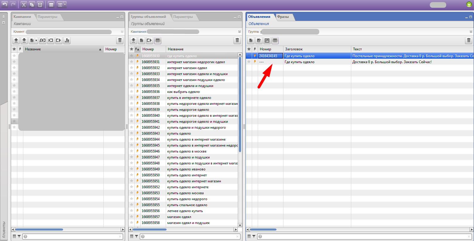The height and width of the screenshot is (241, 474).
Task: Select group 'купить одеяло иваново'
Action: (186, 169)
